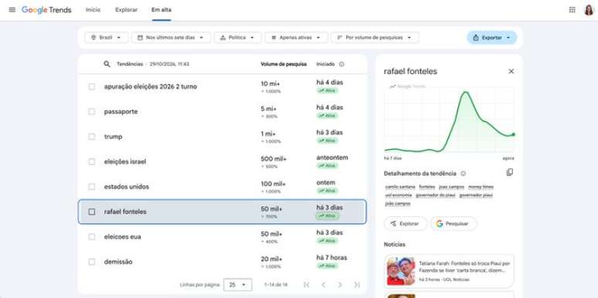Click the camilo santana related query
The width and height of the screenshot is (598, 298).
399,187
